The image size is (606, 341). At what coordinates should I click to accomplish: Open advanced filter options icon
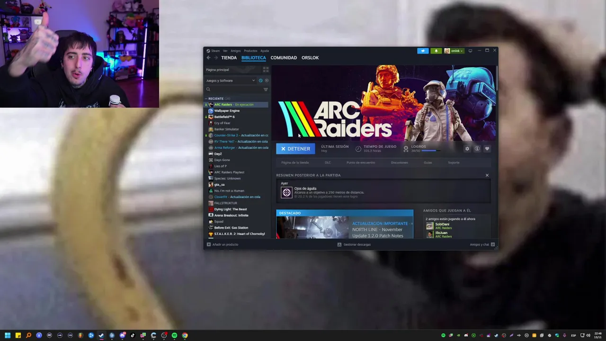point(266,89)
